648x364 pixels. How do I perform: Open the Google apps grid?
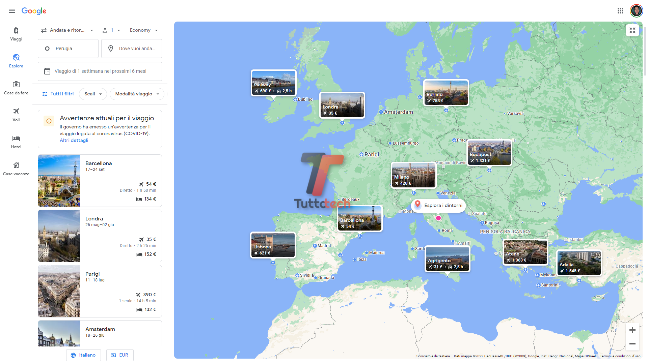tap(620, 11)
